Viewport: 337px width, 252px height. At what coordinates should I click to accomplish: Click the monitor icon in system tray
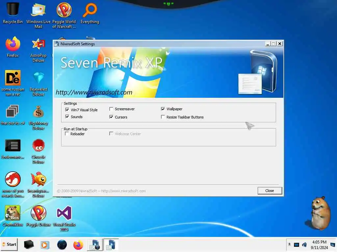(x=297, y=245)
